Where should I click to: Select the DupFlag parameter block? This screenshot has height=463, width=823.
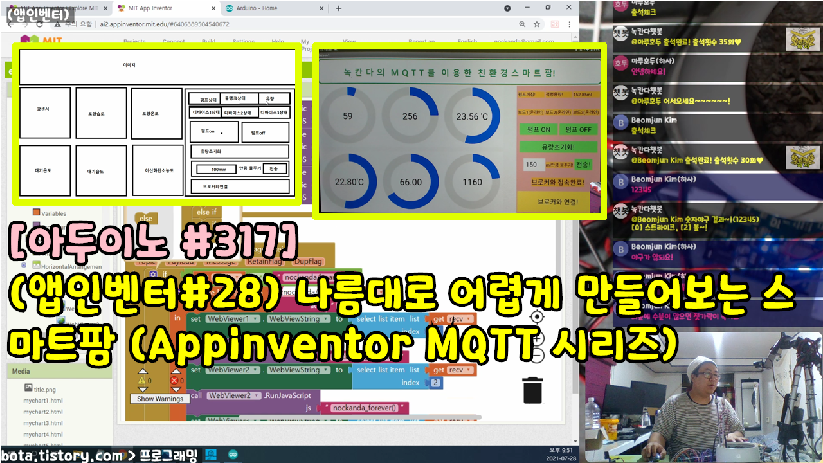[307, 262]
